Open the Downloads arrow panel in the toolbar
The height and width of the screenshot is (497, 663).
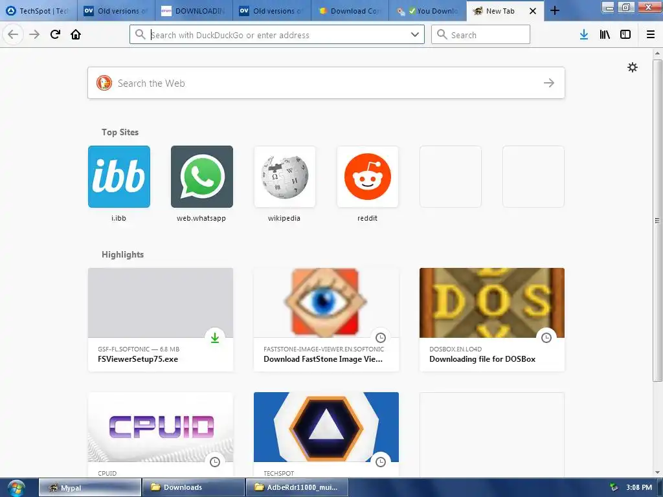(x=584, y=34)
